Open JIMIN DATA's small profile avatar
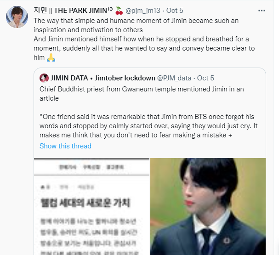The image size is (279, 255). pos(44,78)
